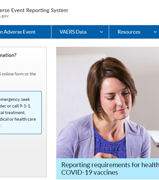Viewport: 159px width, 180px height.
Task: Select the 'emergency, seek' line in the notice
Action: point(15,100)
